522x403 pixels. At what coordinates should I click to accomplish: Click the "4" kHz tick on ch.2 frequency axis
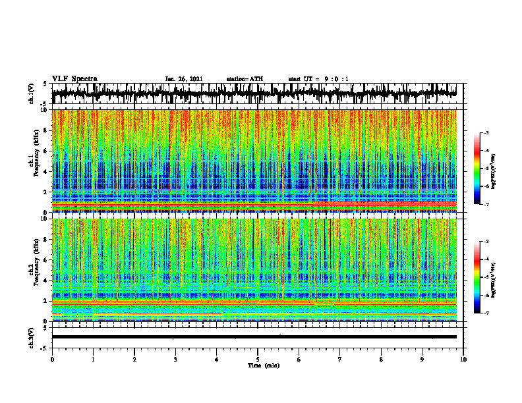[x=45, y=281]
